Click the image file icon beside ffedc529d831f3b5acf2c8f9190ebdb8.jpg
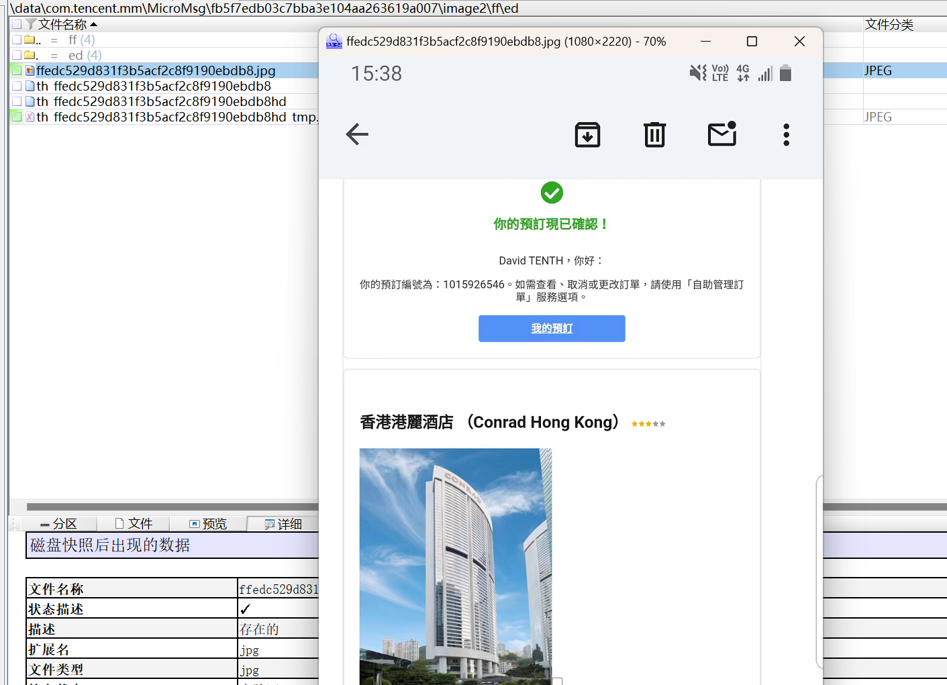947x685 pixels. click(x=30, y=70)
